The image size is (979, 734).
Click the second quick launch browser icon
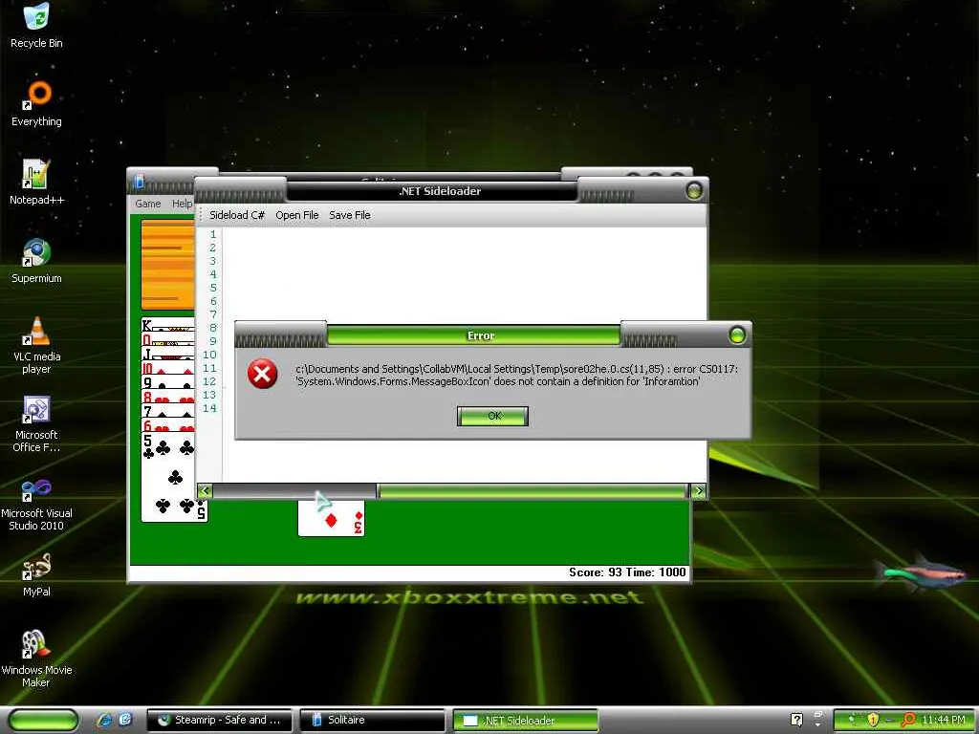(x=125, y=720)
